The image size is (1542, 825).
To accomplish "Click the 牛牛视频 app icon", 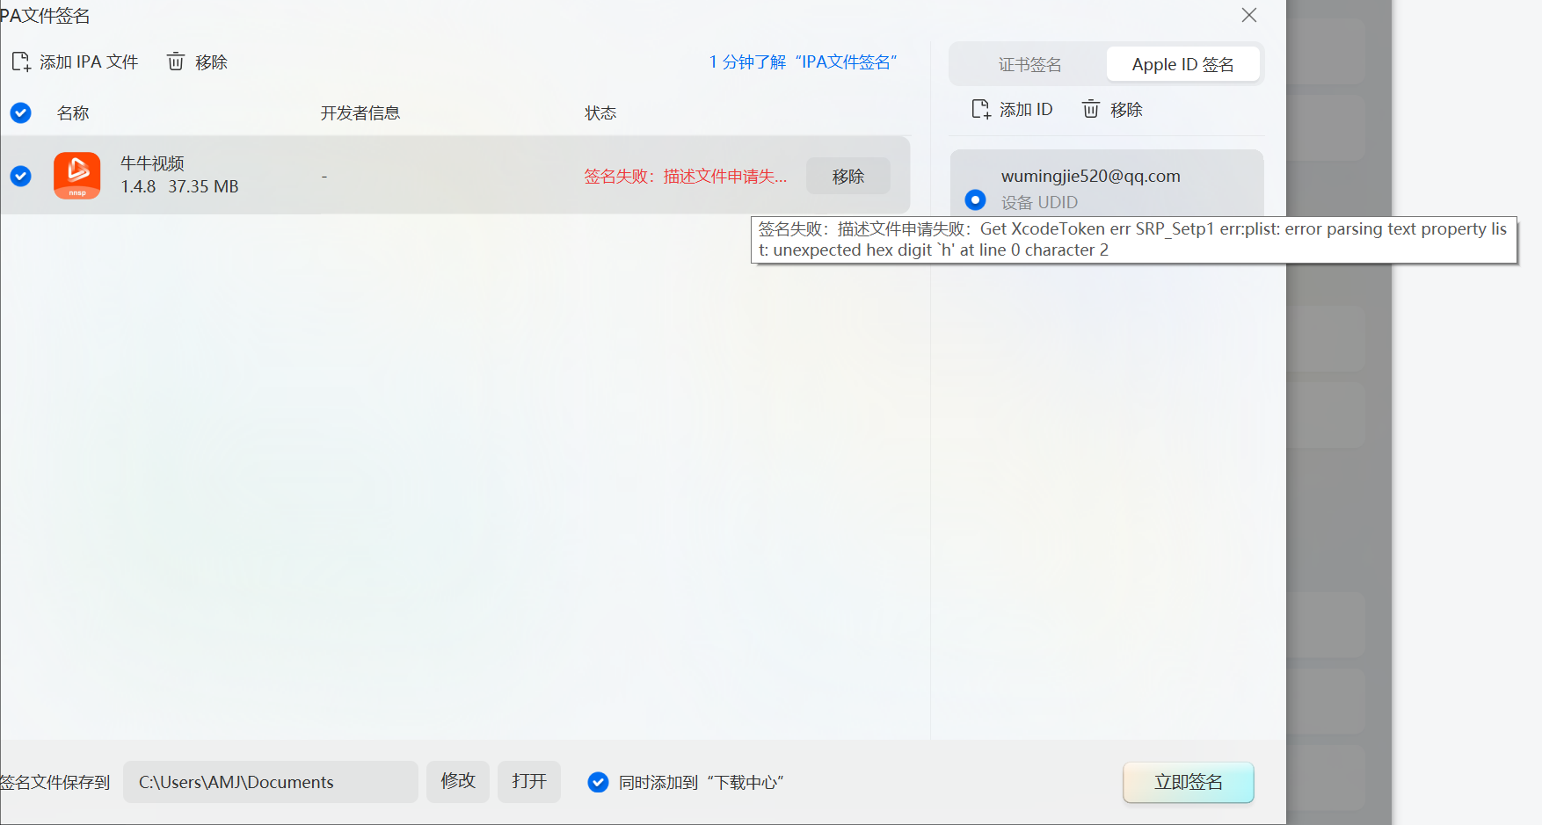I will click(x=77, y=176).
